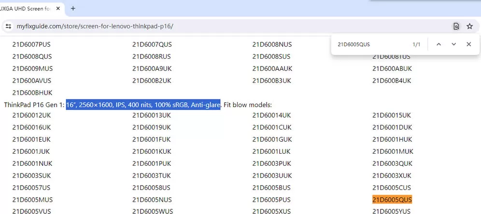Click model number 21D6005PUS
Image resolution: width=481 pixels, height=214 pixels.
[x=271, y=200]
